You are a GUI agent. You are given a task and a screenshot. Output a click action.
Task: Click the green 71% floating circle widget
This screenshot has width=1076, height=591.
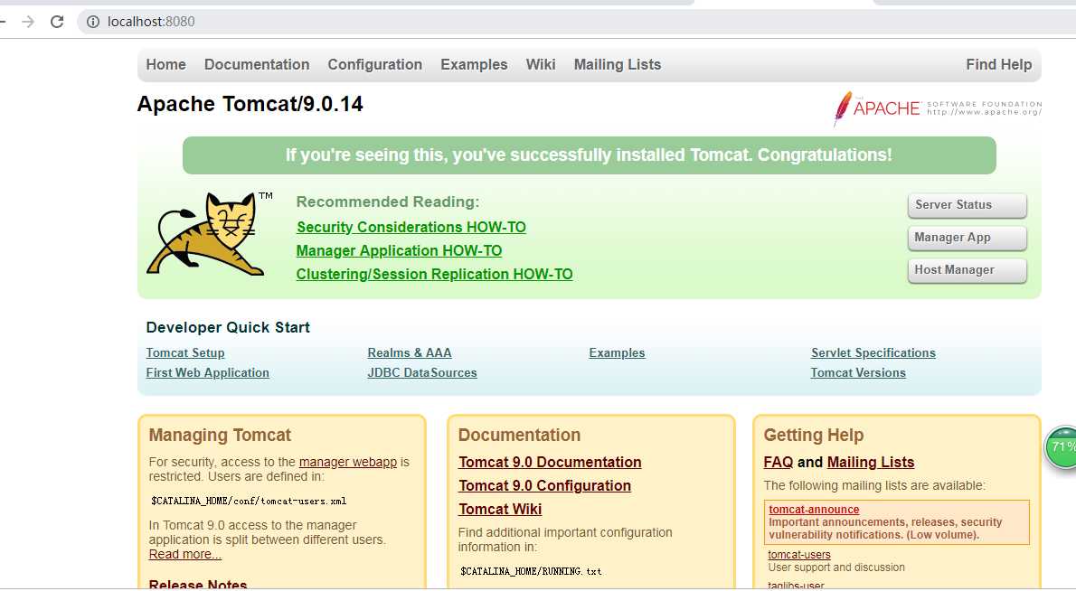pos(1061,447)
